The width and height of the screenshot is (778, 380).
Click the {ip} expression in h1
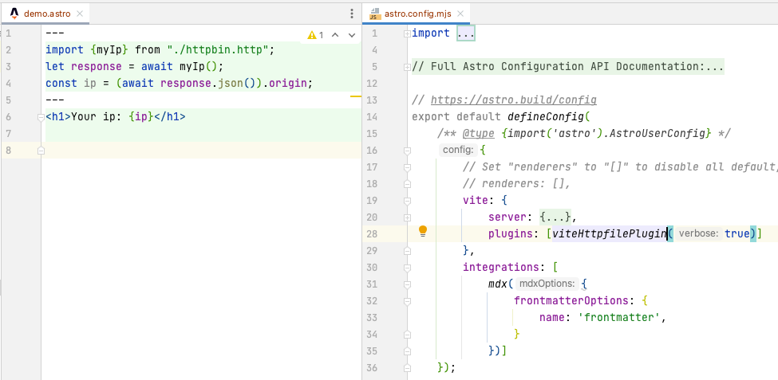[141, 117]
